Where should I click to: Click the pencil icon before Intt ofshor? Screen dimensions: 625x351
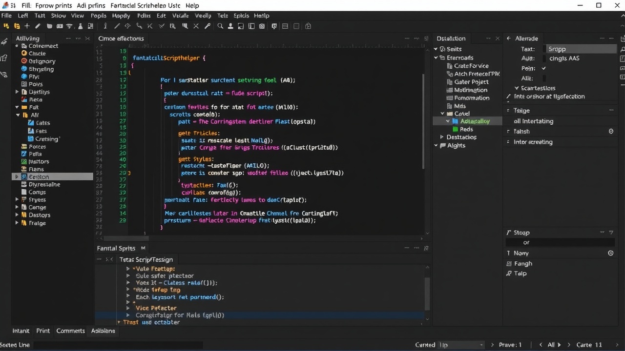[x=509, y=97]
